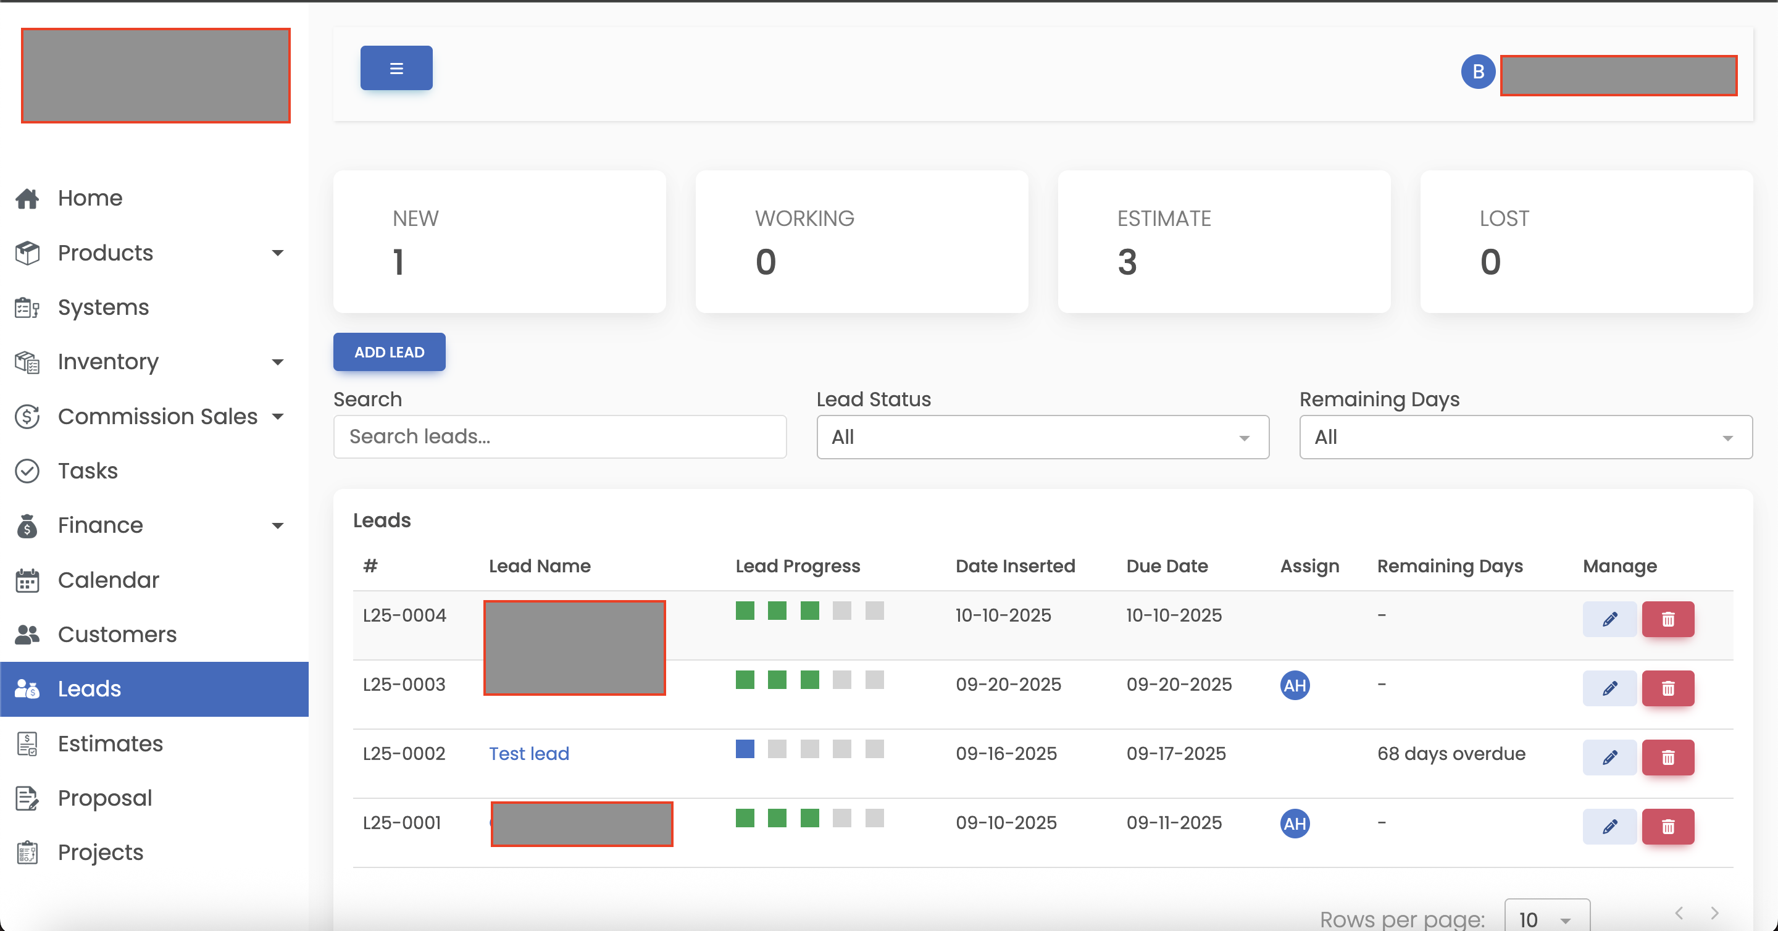This screenshot has width=1778, height=931.
Task: Click the B user avatar in top bar
Action: [x=1478, y=71]
